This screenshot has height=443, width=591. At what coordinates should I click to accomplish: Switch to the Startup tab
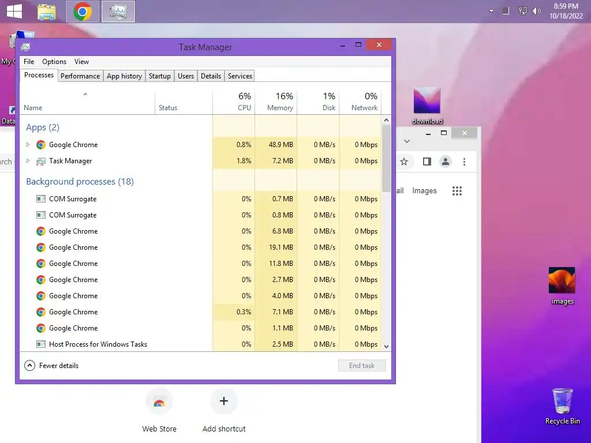pos(160,76)
